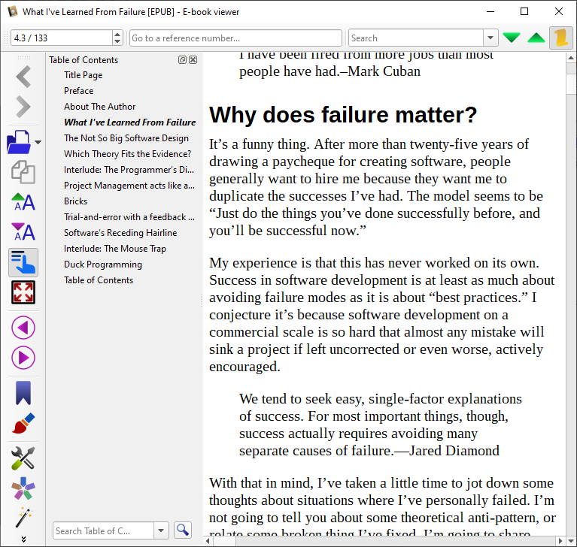Screen dimensions: 577x547
Task: Expand the Search Table of Contents history dropdown
Action: click(161, 530)
